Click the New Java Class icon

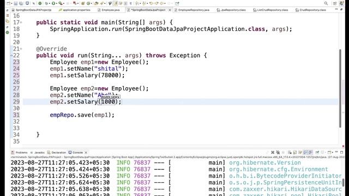[x=88, y=4]
